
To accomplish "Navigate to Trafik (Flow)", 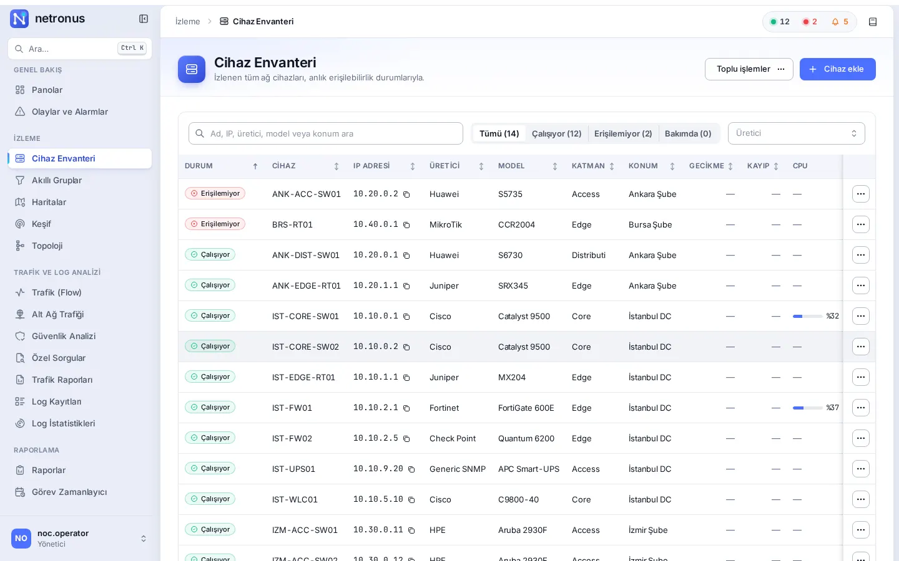I will click(x=80, y=292).
